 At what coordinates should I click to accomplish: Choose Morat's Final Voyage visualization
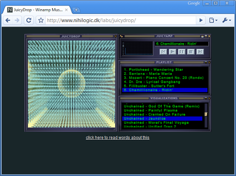click(x=162, y=123)
